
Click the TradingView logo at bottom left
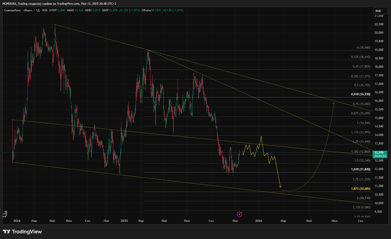[x=22, y=231]
